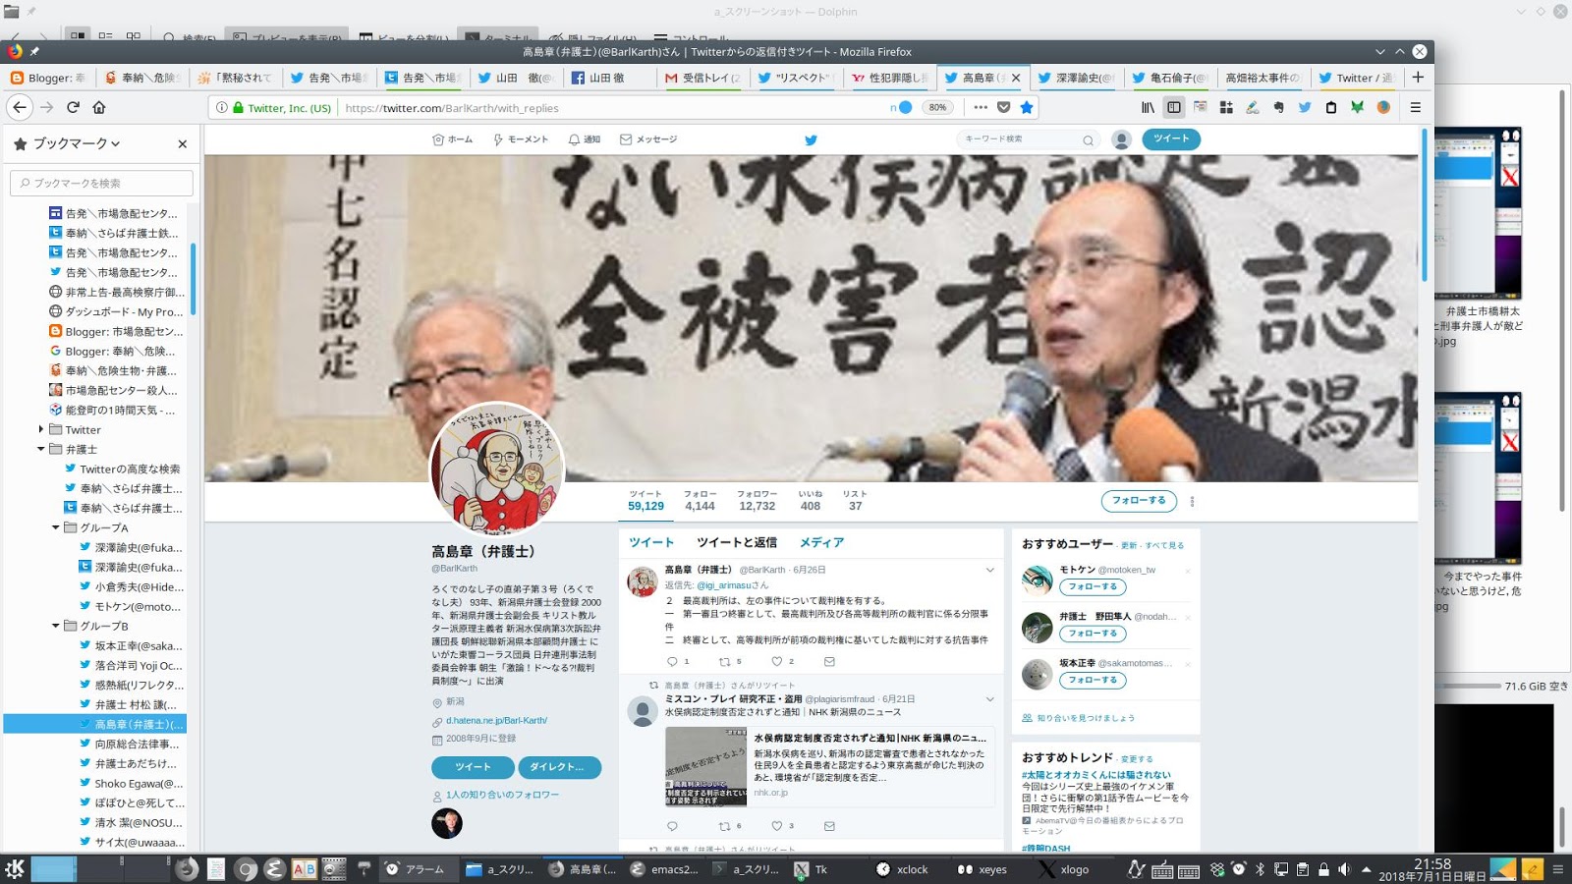Open the KDE application launcher

(x=15, y=868)
